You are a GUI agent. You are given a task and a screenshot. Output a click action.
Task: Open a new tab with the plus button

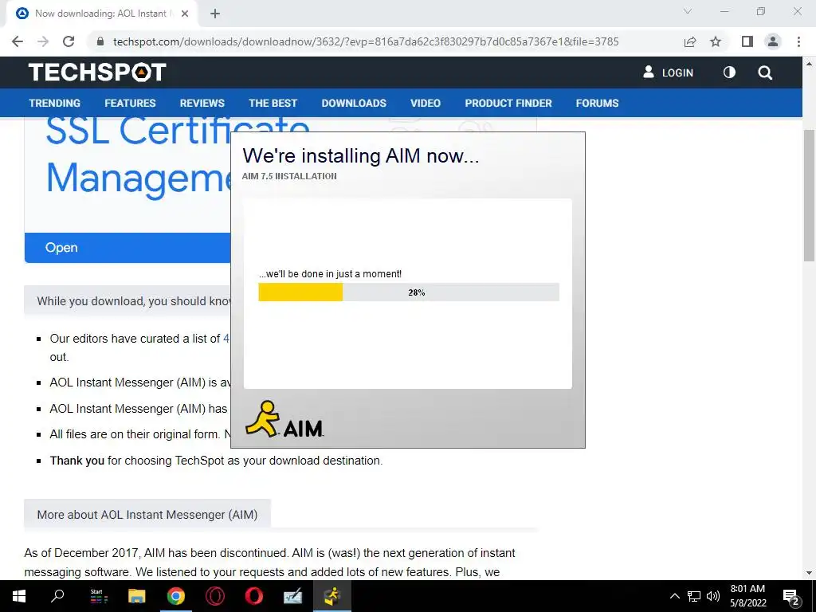[215, 14]
